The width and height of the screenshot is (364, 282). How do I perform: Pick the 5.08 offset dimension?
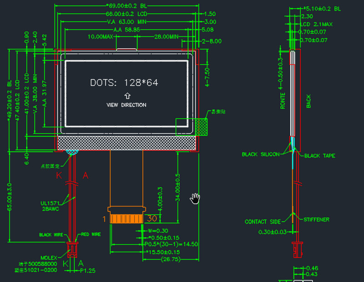207,30
